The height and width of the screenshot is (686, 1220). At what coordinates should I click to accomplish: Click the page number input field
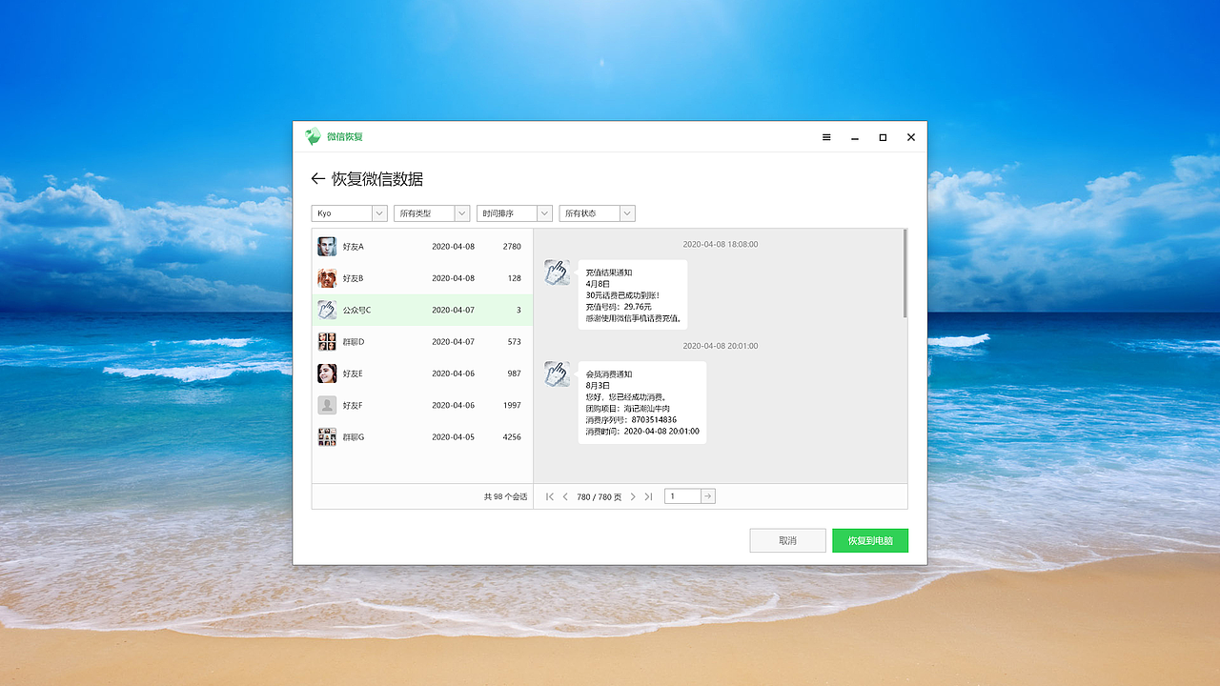682,496
